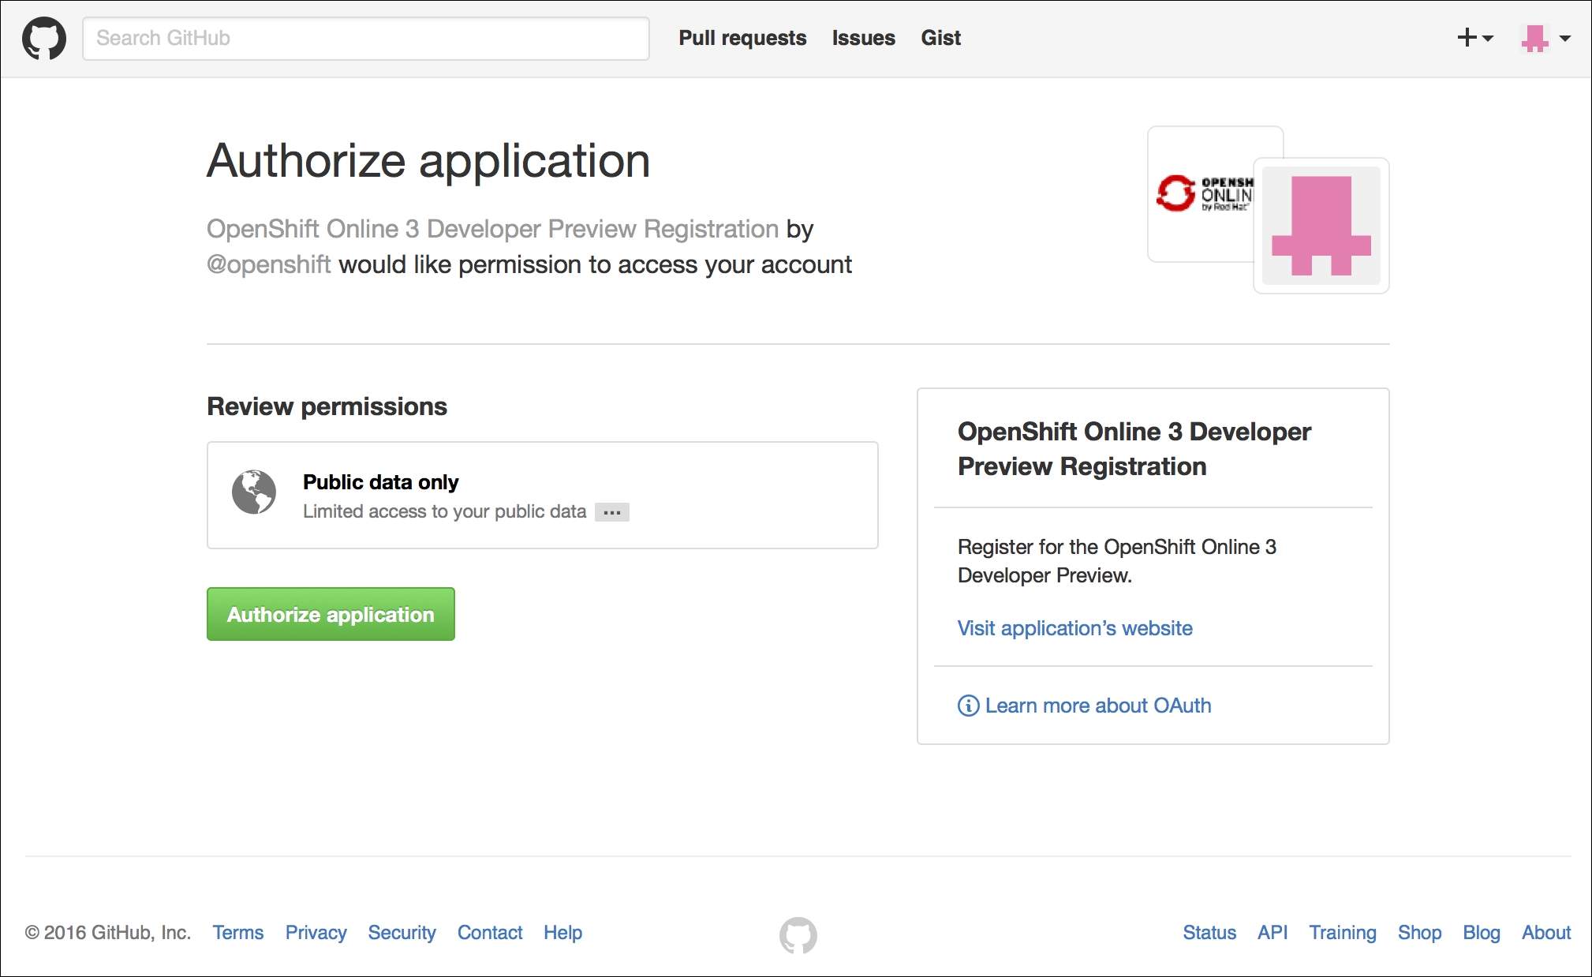Click the gray footer GitHub logo
Image resolution: width=1592 pixels, height=977 pixels.
pyautogui.click(x=798, y=935)
